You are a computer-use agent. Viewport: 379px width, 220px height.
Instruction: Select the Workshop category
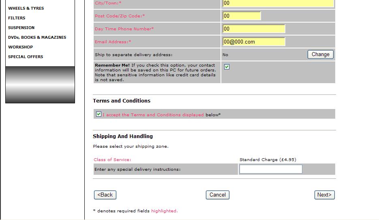coord(20,47)
